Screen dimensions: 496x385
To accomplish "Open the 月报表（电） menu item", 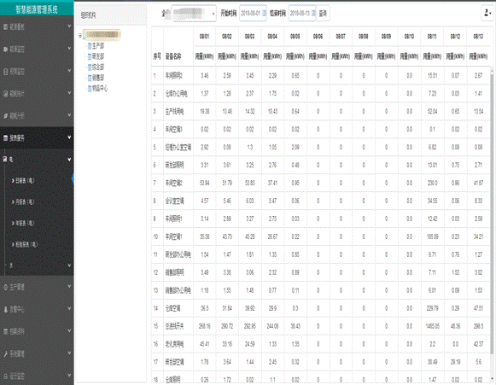I will [x=25, y=201].
